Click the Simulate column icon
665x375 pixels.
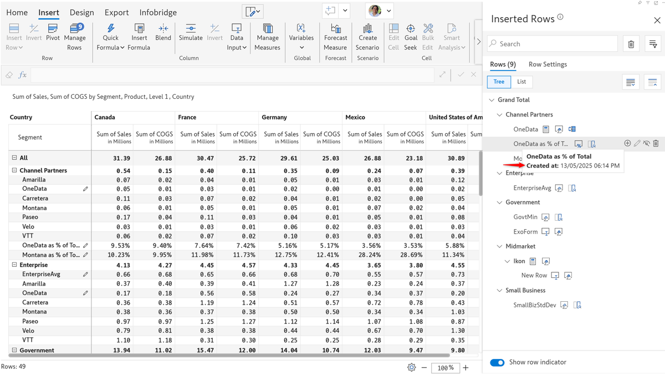[191, 29]
